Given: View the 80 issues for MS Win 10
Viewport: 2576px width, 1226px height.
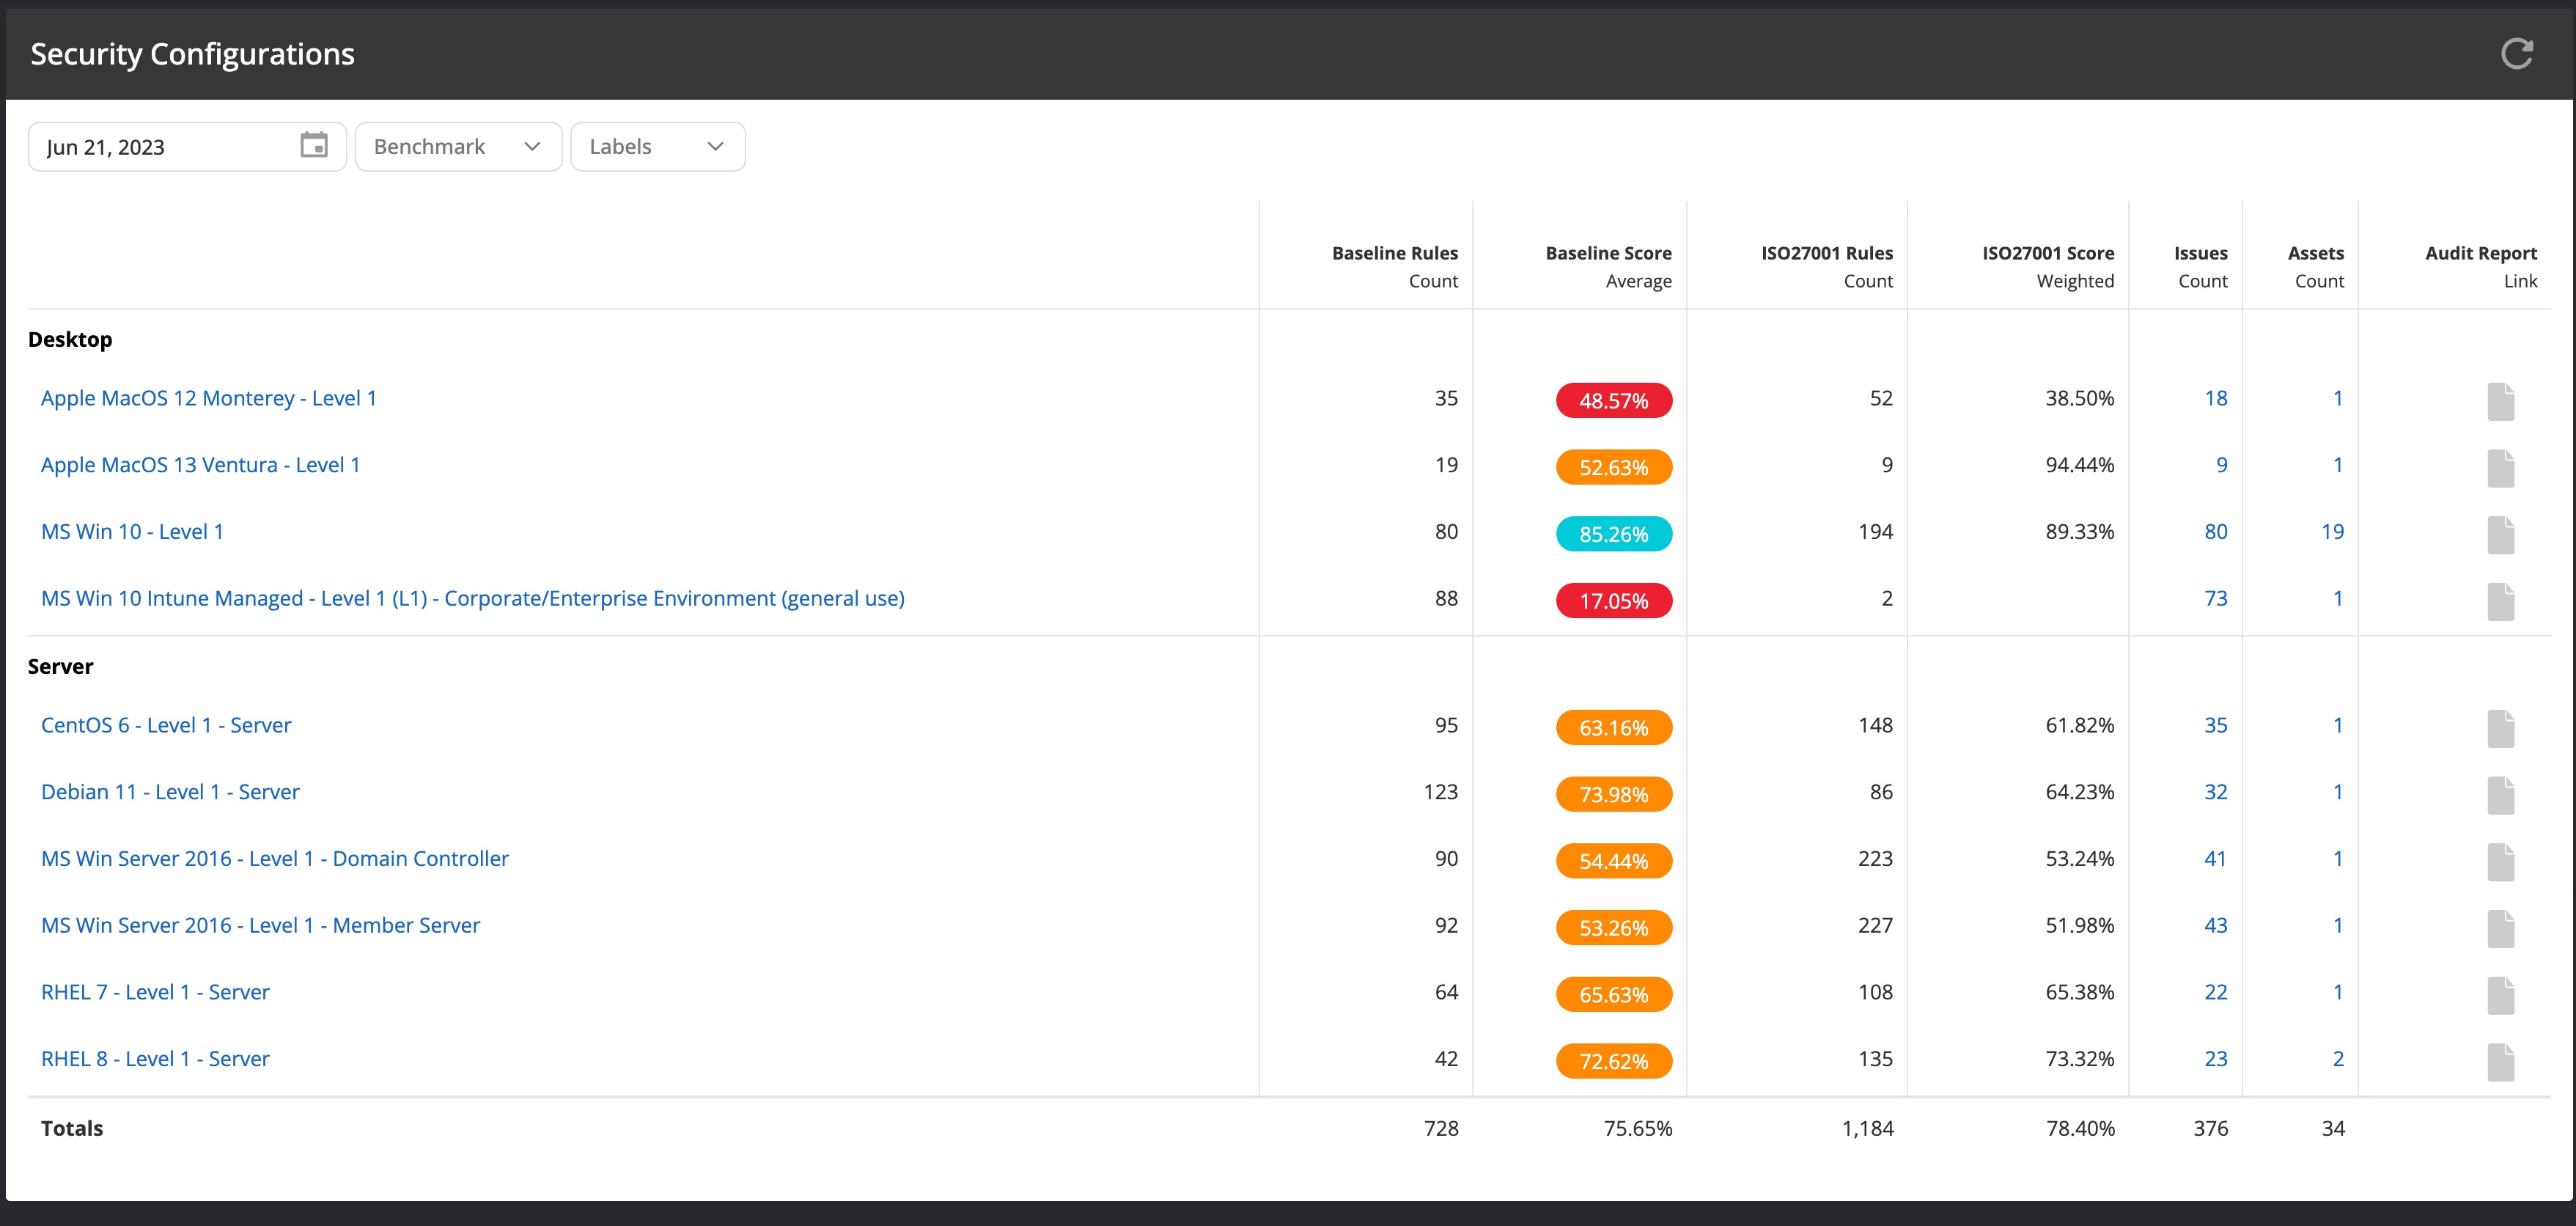Looking at the screenshot, I should coord(2217,531).
